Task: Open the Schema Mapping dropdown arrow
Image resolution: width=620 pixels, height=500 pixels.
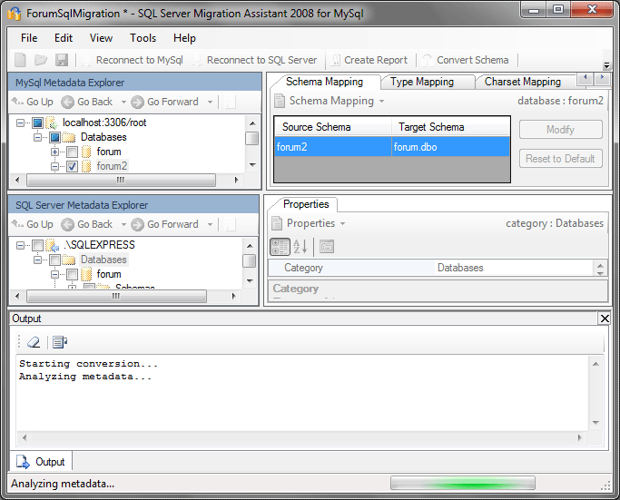Action: click(x=382, y=102)
